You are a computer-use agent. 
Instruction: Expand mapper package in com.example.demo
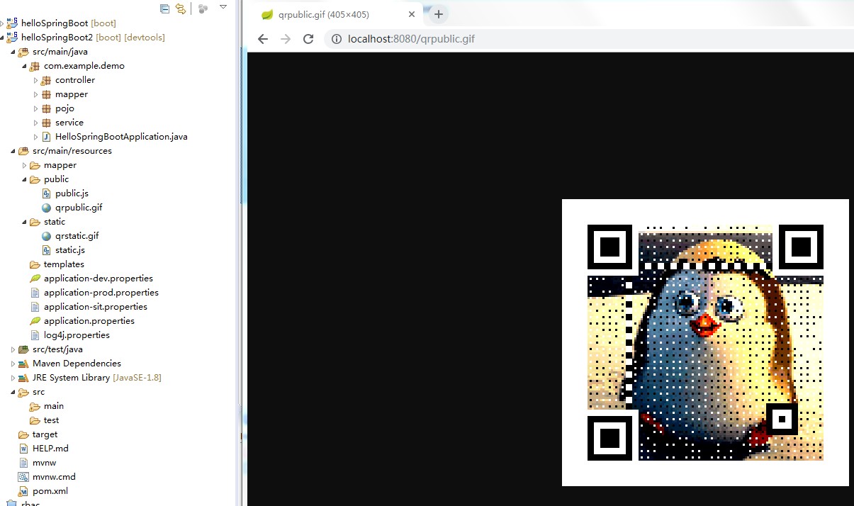click(35, 94)
